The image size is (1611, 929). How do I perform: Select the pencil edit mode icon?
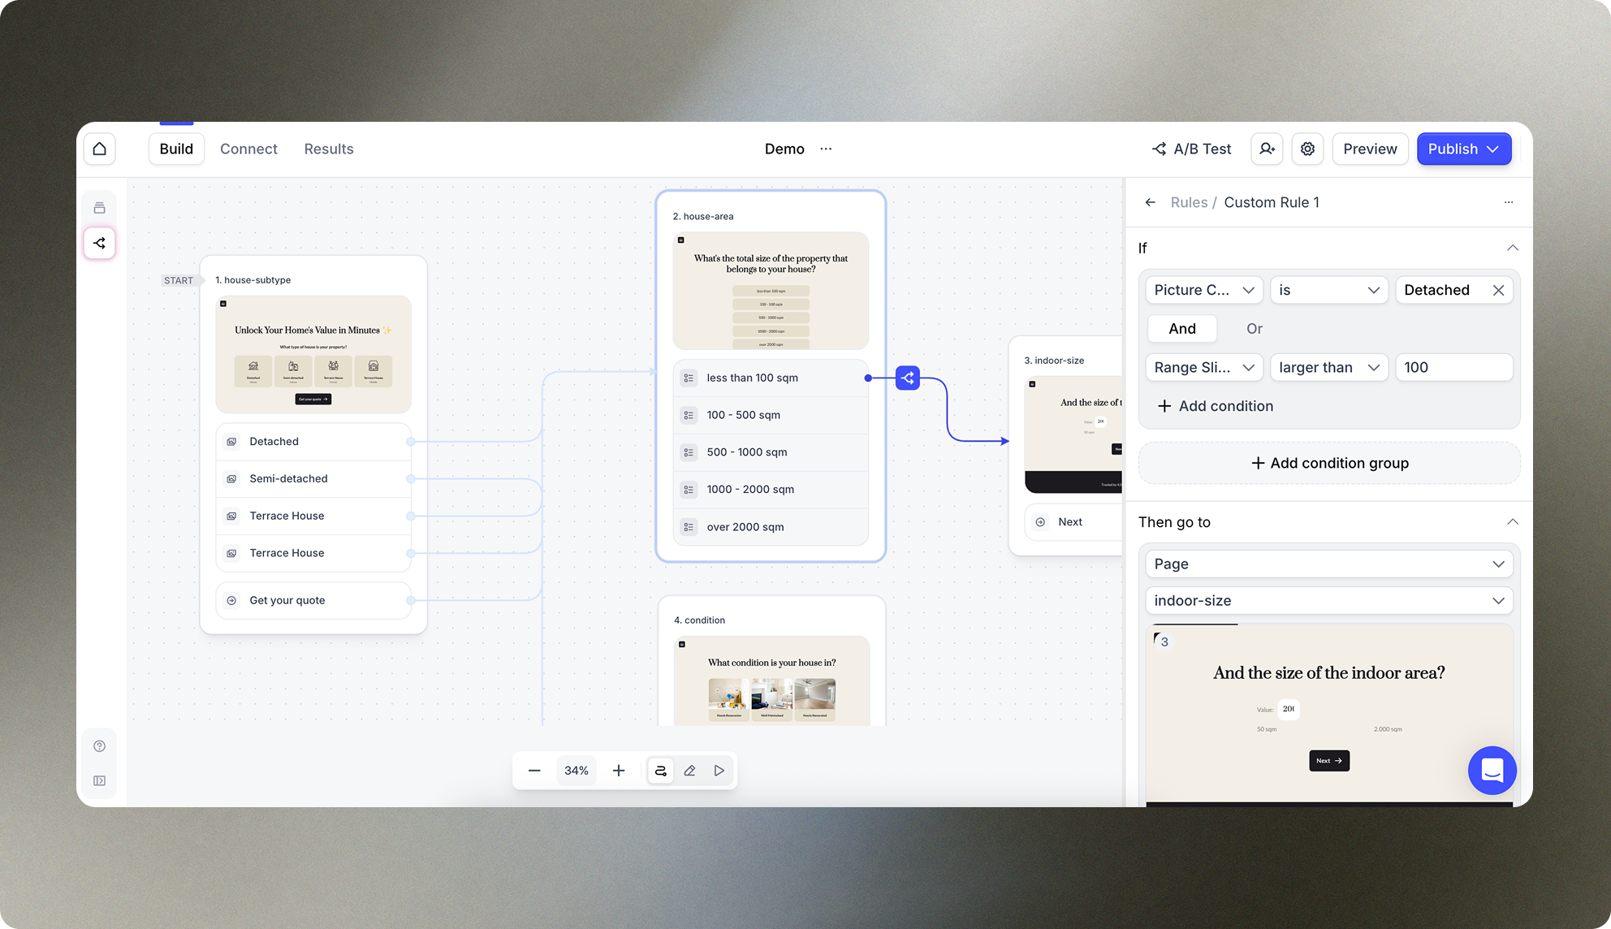click(x=689, y=771)
